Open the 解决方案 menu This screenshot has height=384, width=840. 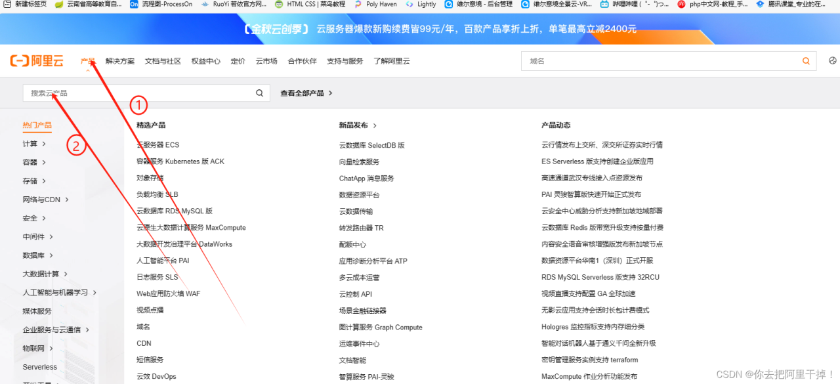tap(119, 61)
